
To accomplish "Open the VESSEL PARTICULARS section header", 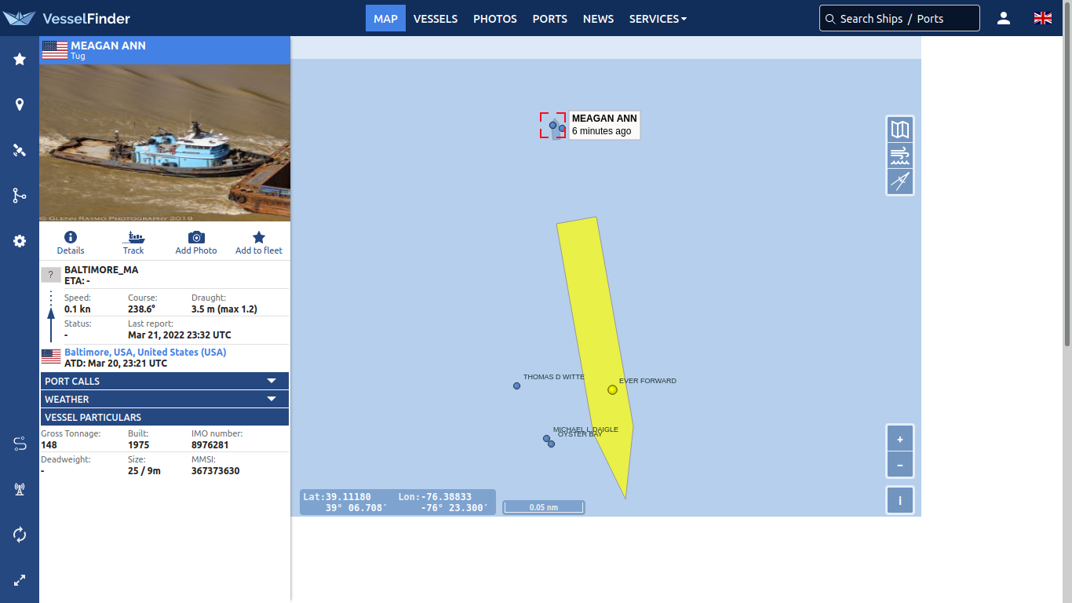I will point(165,417).
